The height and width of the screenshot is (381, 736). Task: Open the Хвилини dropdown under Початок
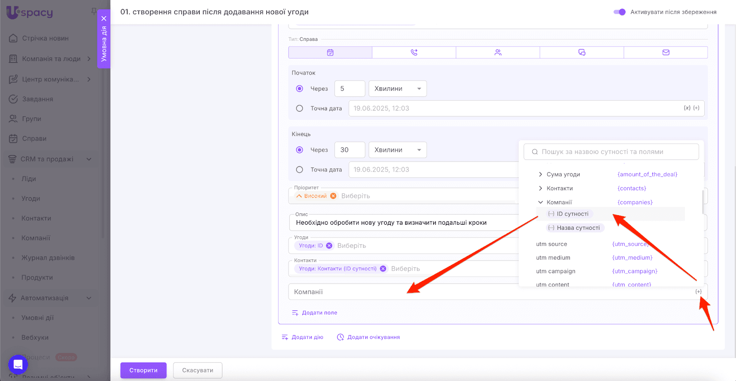pos(397,89)
